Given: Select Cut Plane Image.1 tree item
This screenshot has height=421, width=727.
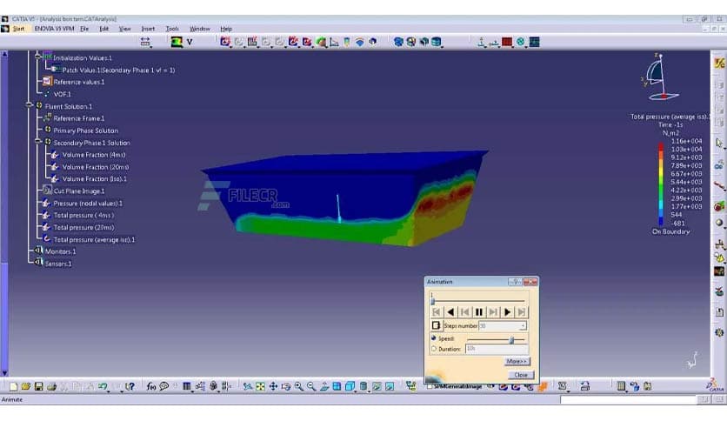Looking at the screenshot, I should point(79,191).
